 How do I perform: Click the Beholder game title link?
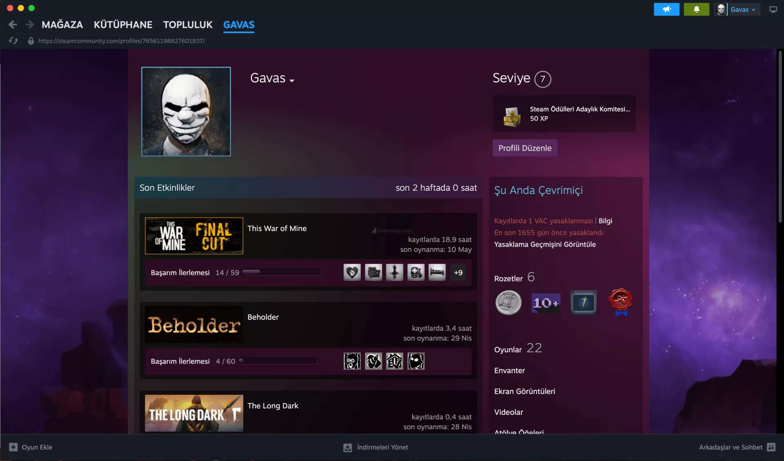[x=263, y=317]
